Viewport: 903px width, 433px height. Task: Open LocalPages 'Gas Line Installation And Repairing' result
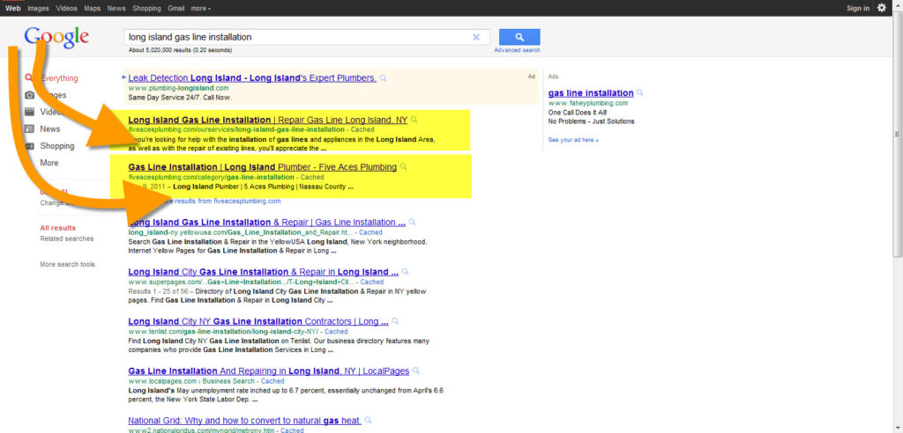point(269,371)
